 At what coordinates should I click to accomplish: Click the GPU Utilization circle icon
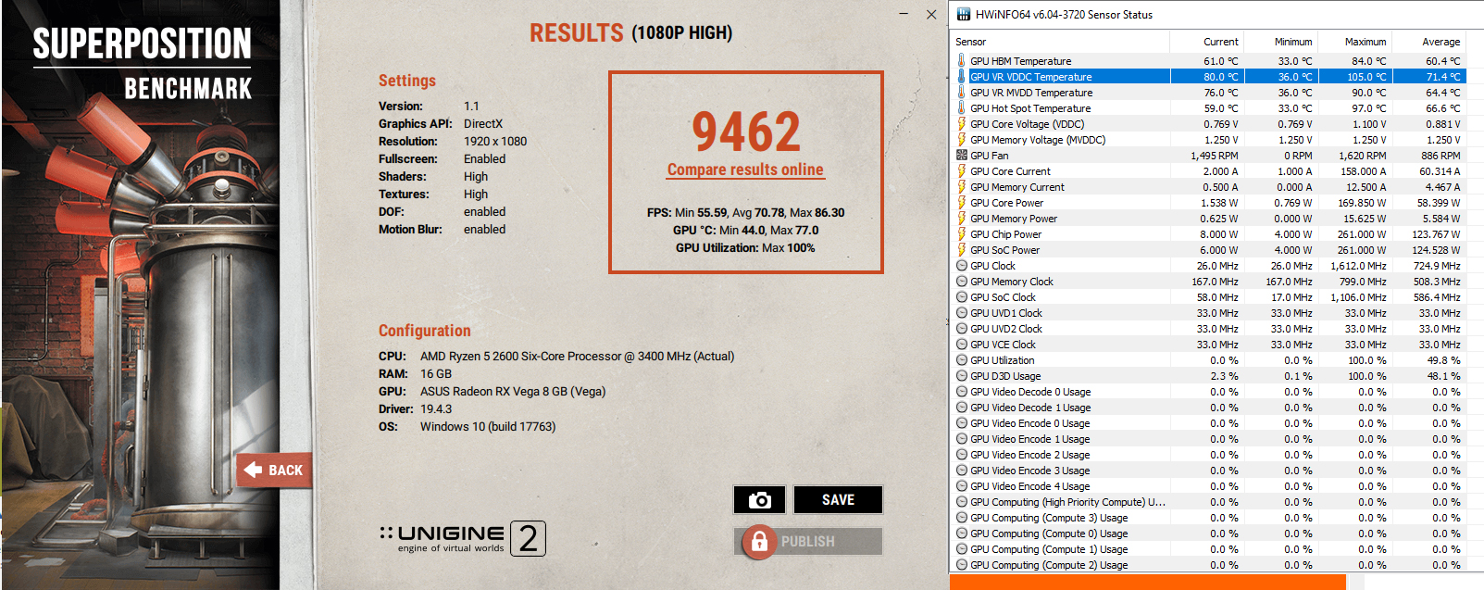tap(961, 359)
